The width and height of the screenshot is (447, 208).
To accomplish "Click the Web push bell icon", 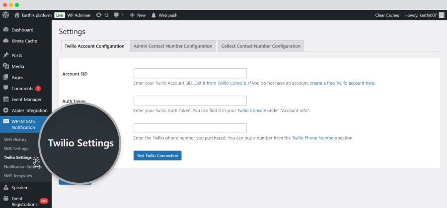I will tap(153, 15).
